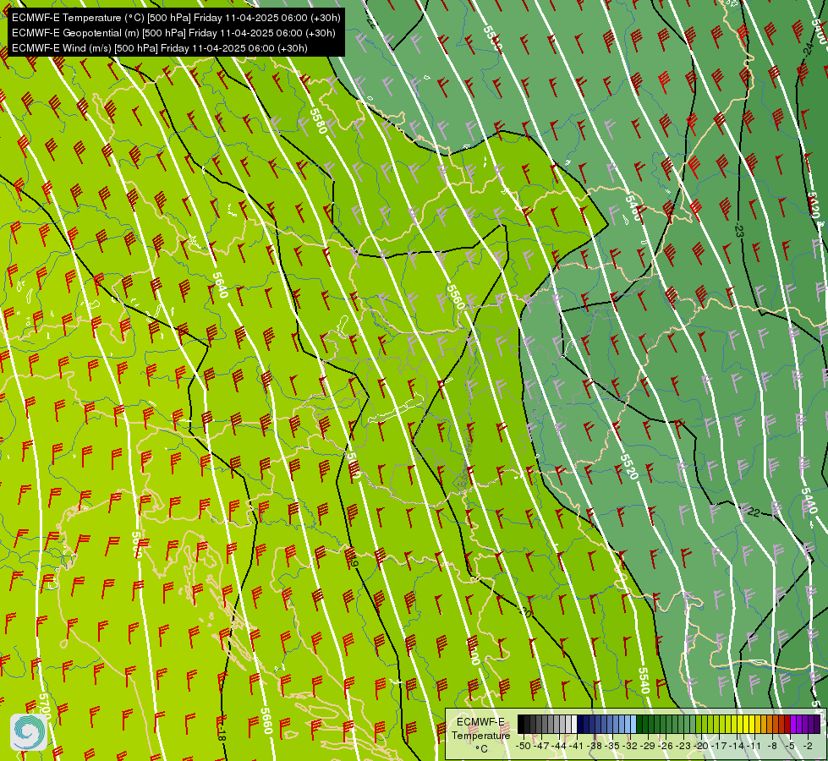Screen dimensions: 828x761
Task: Click the -50 legend tick label
Action: (x=524, y=746)
